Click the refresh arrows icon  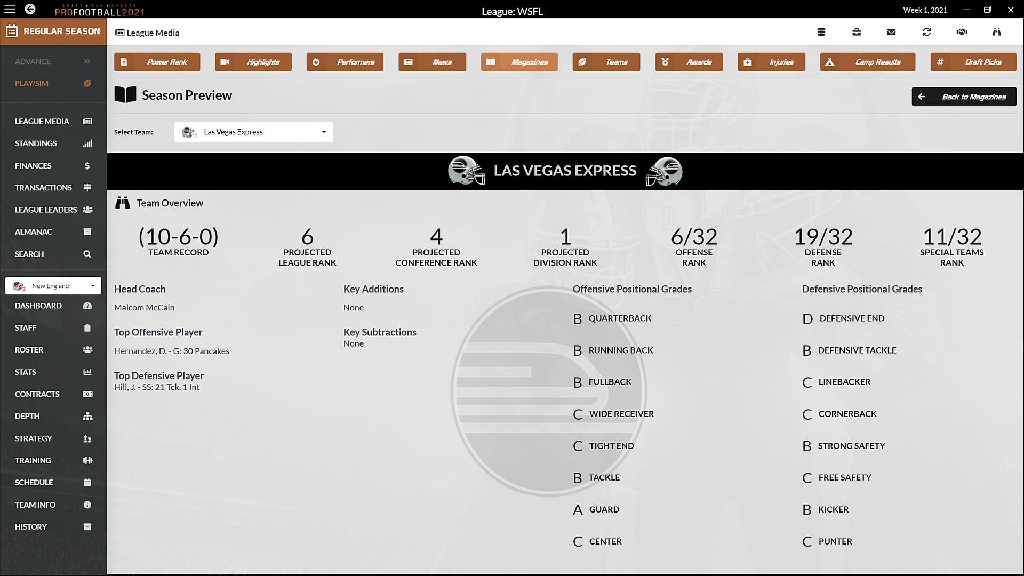927,32
